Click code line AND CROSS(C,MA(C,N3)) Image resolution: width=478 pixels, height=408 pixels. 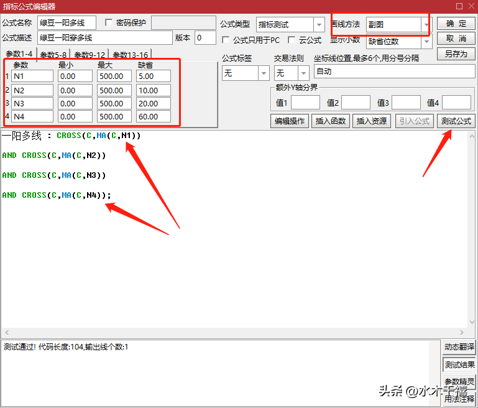[54, 175]
